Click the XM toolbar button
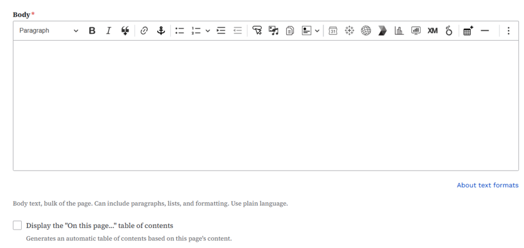 (x=432, y=31)
